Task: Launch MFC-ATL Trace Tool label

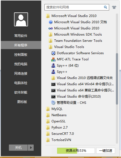Action: (73, 59)
